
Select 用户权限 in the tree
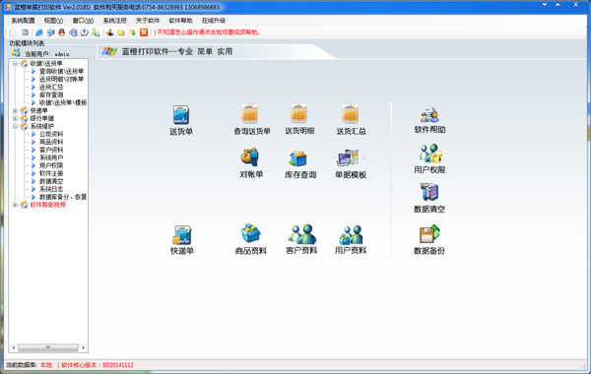pos(51,165)
